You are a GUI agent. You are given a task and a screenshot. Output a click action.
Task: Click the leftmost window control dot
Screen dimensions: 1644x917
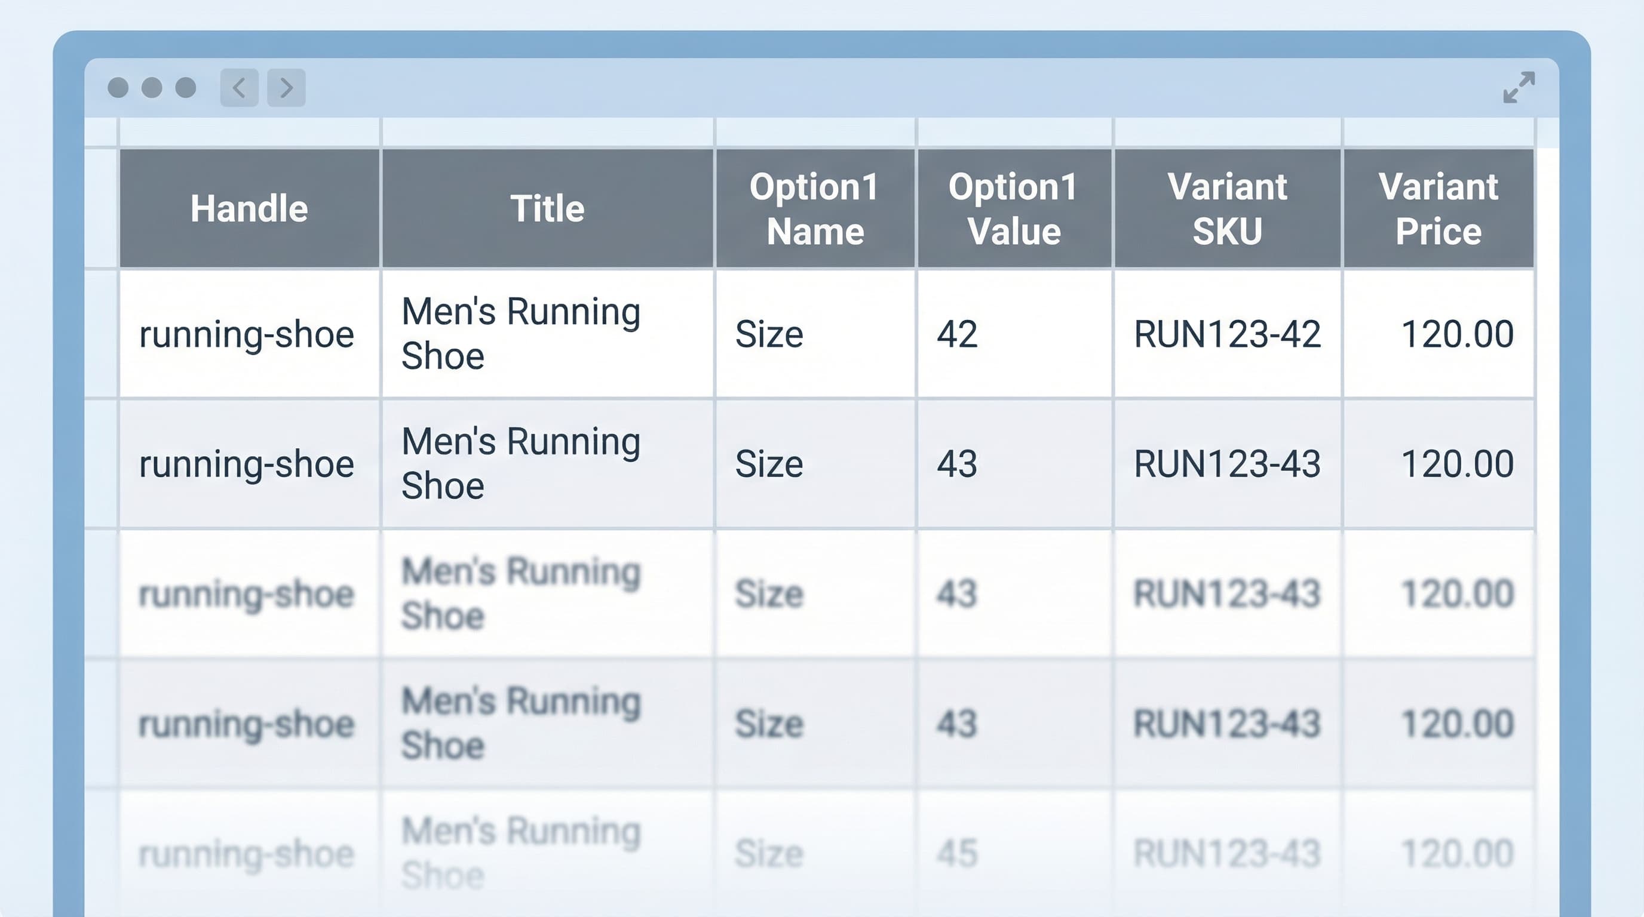click(118, 87)
